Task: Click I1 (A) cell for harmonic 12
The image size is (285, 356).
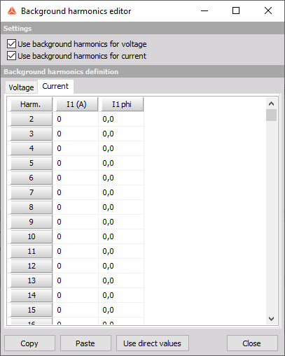Action: [x=76, y=266]
